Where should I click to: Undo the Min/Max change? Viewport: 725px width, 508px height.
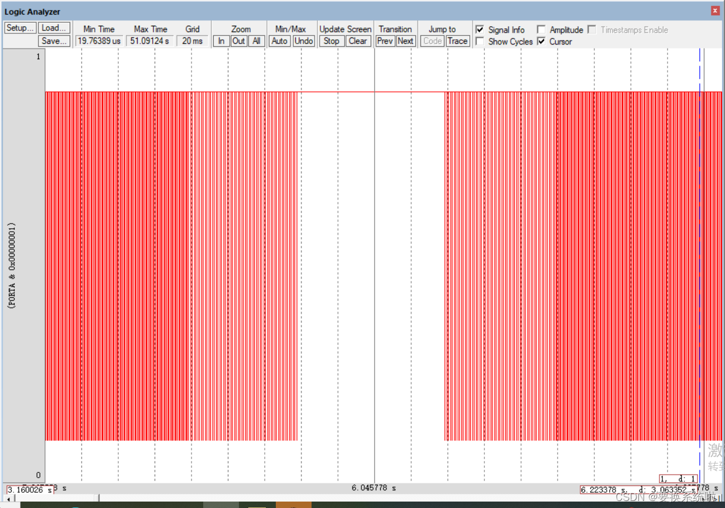(304, 41)
